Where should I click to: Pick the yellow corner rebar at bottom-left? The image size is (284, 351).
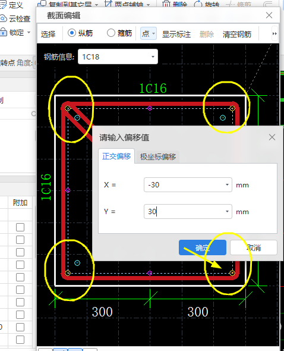pos(68,273)
